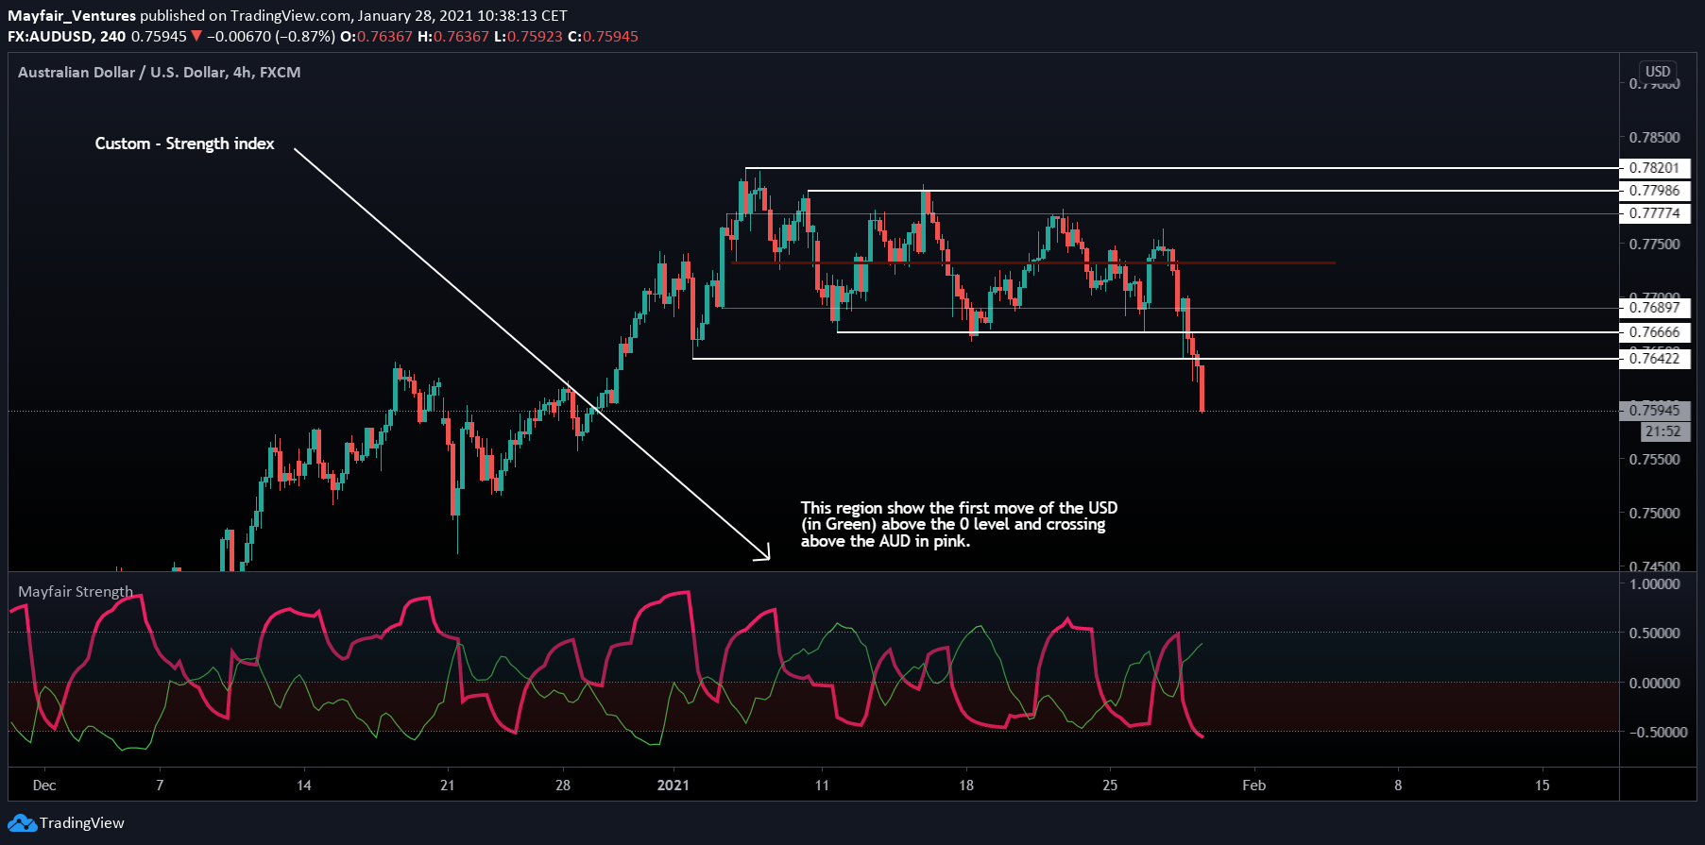Click the USD currency label button
Image resolution: width=1705 pixels, height=845 pixels.
tap(1658, 72)
